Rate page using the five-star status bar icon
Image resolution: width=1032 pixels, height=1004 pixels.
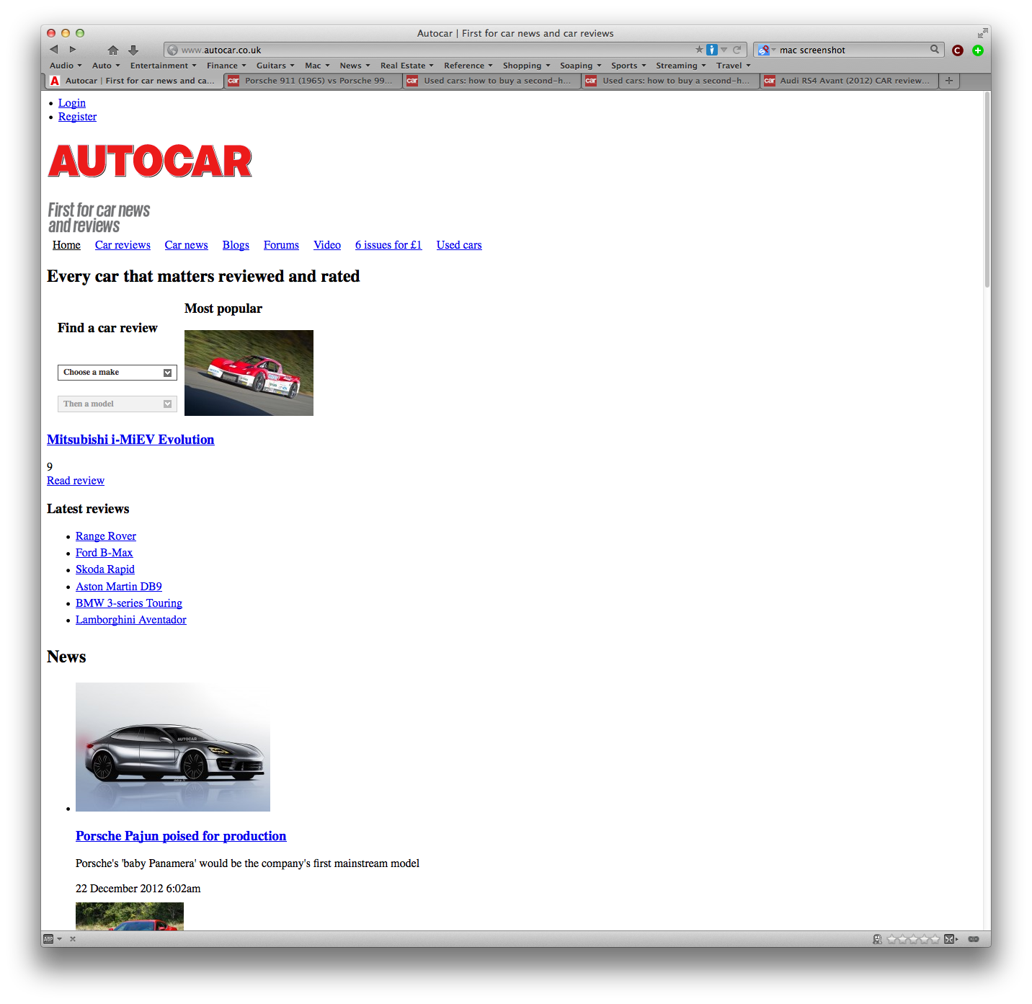pos(914,938)
